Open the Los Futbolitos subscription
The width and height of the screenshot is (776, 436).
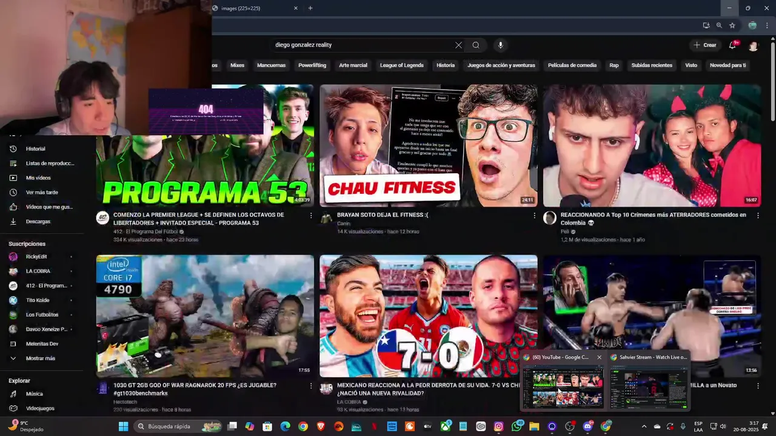pos(42,315)
